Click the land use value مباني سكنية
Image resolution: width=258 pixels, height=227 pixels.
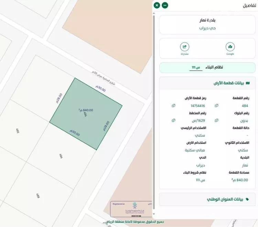195,150
